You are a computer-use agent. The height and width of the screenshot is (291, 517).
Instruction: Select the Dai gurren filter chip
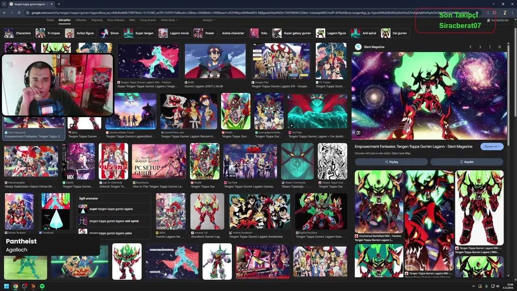coord(395,33)
